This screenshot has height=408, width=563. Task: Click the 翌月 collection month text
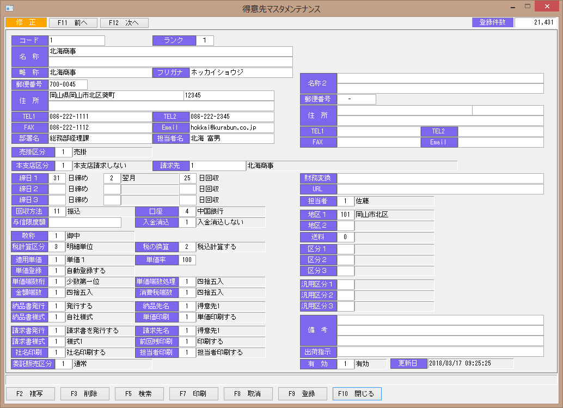(x=128, y=178)
